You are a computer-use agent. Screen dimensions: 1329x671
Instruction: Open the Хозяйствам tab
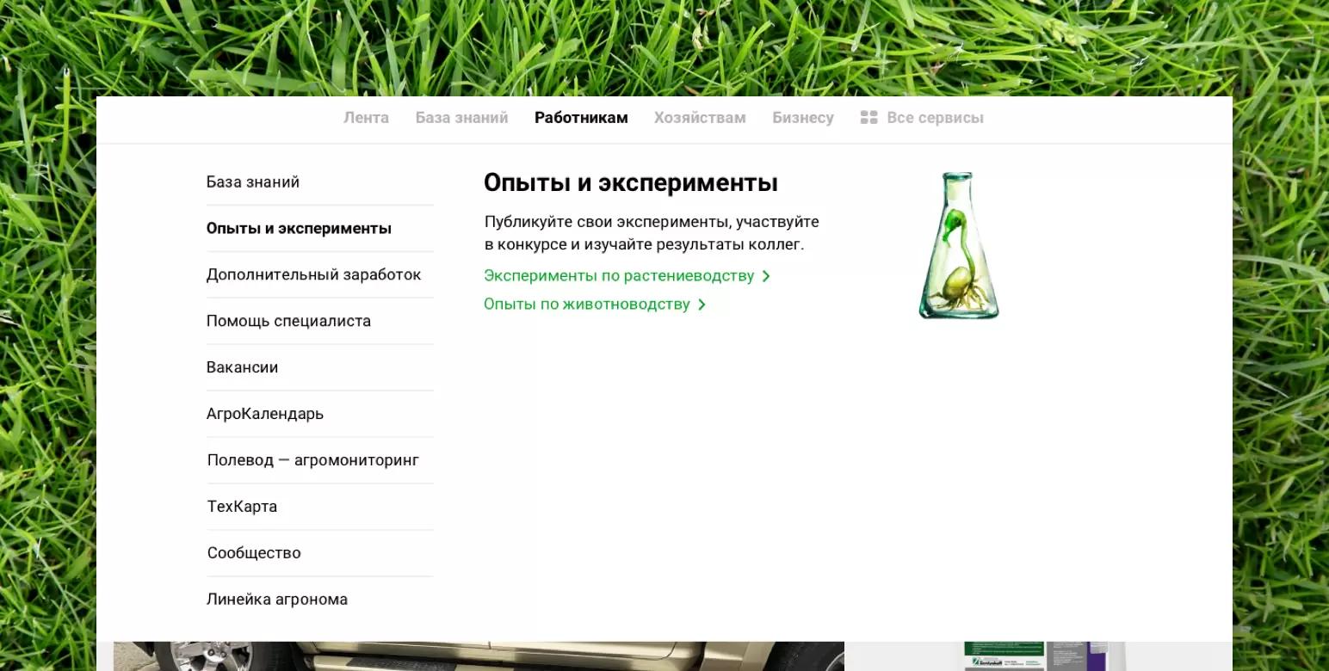(700, 118)
